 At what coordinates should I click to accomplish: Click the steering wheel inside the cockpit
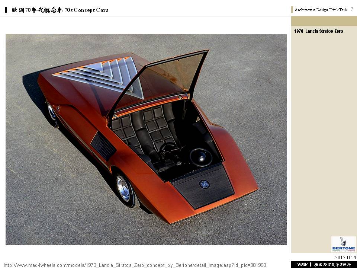click(x=168, y=149)
